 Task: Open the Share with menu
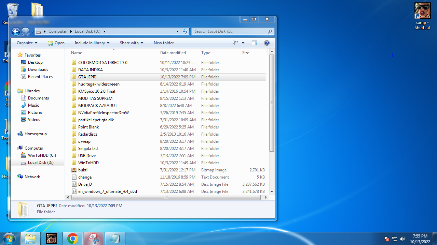pos(132,43)
